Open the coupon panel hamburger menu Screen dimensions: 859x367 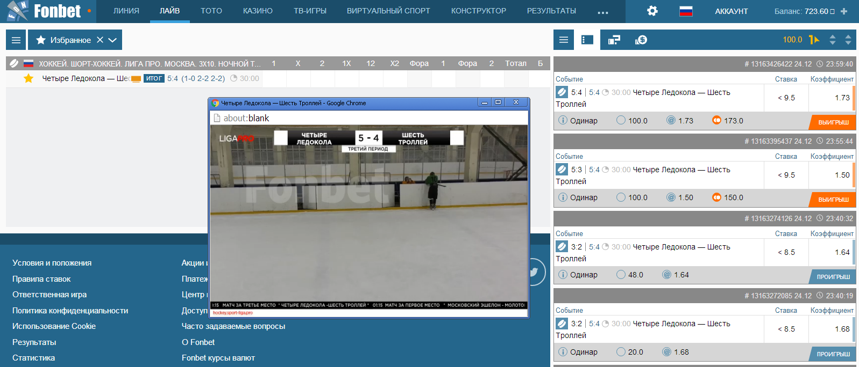tap(564, 40)
